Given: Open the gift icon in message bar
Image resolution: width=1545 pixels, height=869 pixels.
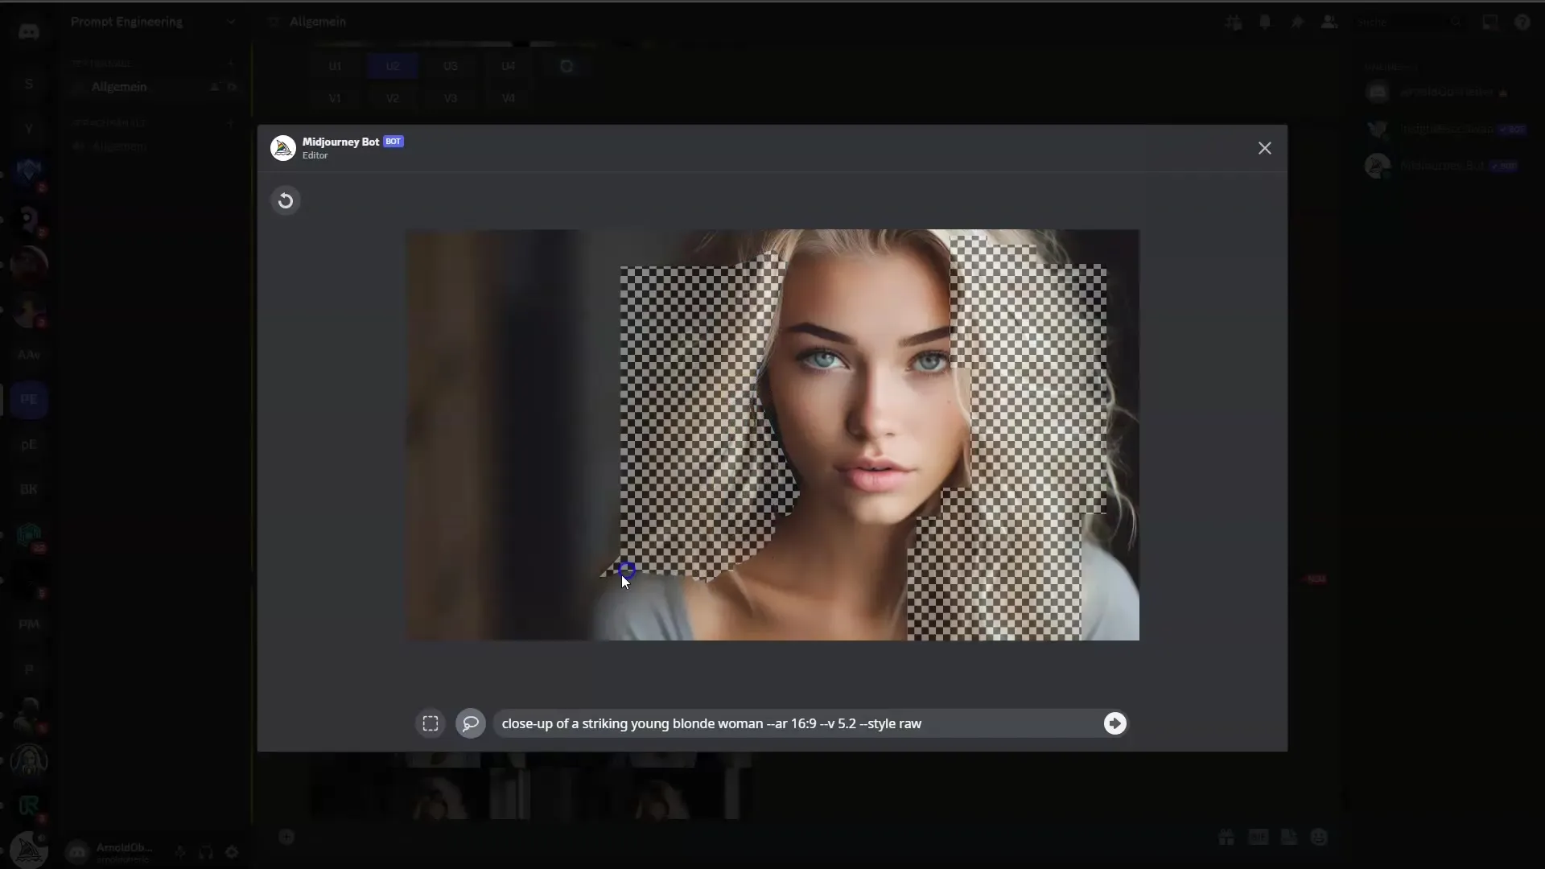Looking at the screenshot, I should tap(1226, 838).
